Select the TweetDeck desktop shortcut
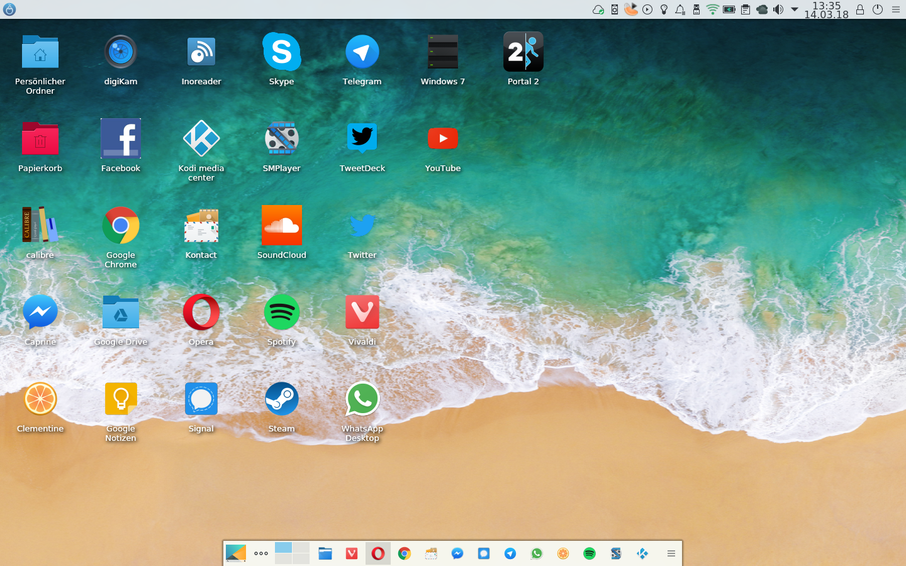The width and height of the screenshot is (906, 566). point(362,139)
